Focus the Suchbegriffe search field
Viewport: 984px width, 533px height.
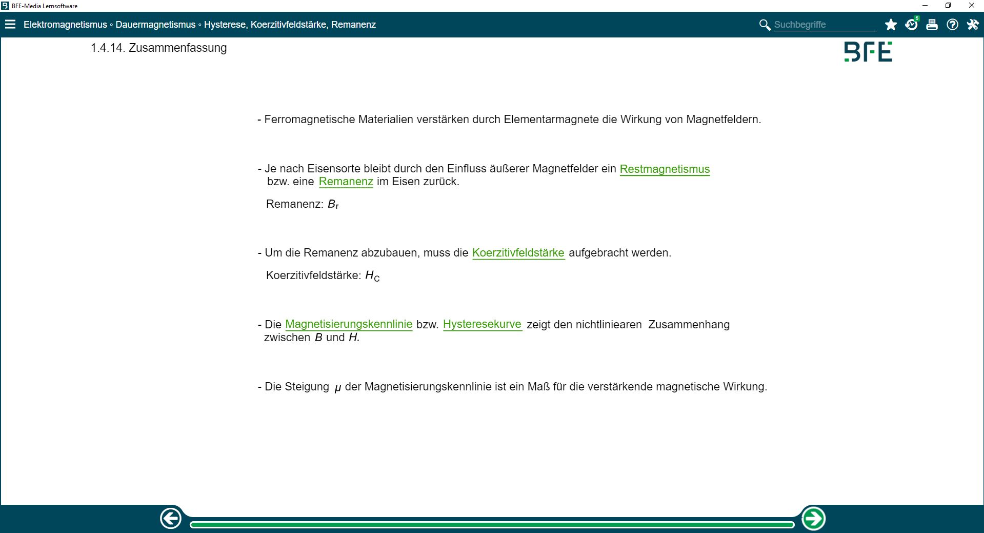[x=825, y=25]
